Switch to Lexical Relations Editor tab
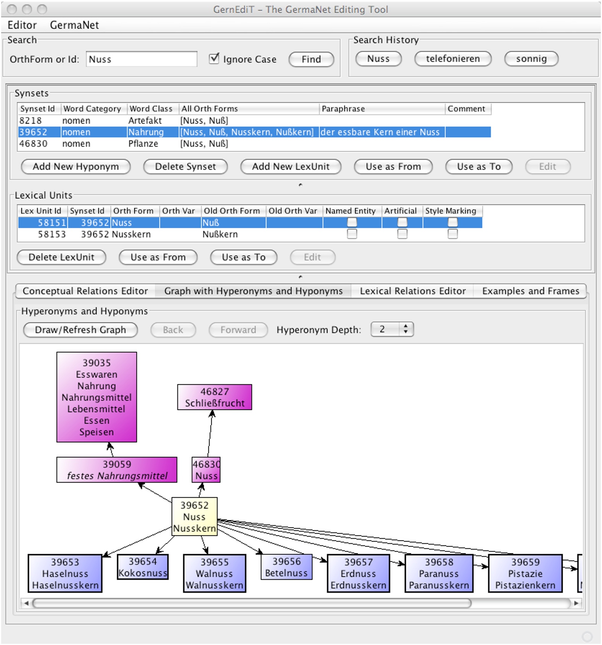The width and height of the screenshot is (602, 645). click(x=412, y=291)
